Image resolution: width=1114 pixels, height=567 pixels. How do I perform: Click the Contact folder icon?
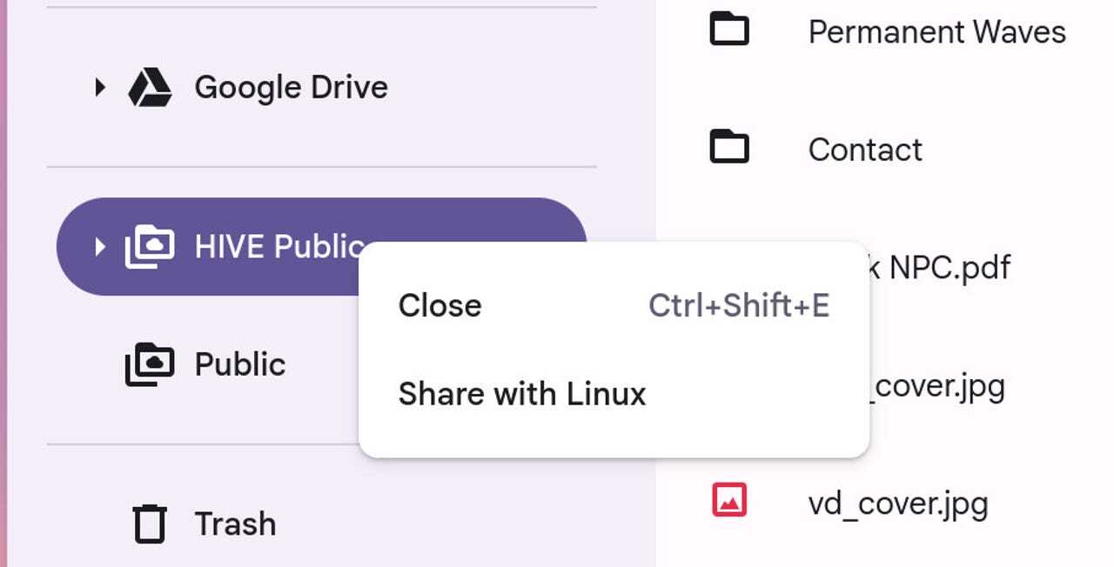tap(729, 149)
